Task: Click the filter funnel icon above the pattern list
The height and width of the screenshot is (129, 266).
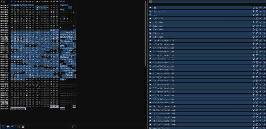Action: click(x=150, y=2)
